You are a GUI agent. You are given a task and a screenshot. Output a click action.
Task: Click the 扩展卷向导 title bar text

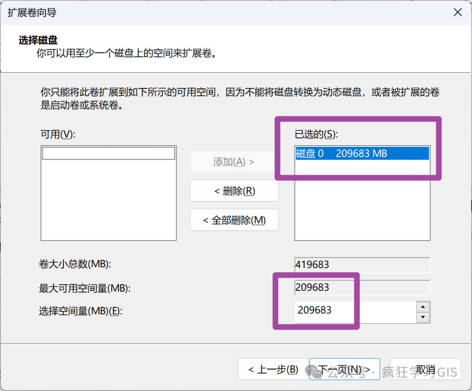[x=31, y=13]
